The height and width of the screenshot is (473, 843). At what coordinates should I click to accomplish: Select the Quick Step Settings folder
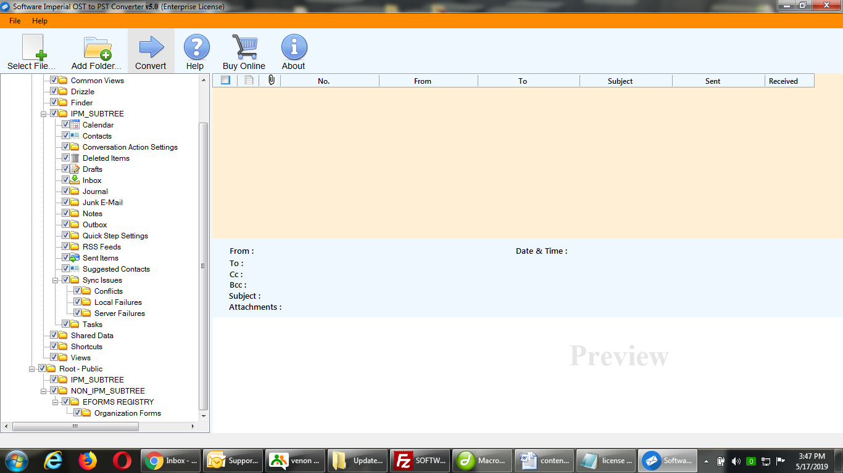[x=115, y=235]
